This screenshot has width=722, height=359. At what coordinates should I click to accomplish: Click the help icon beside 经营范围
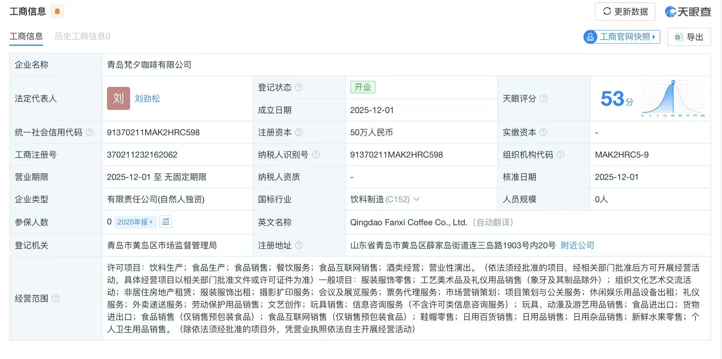pos(55,298)
